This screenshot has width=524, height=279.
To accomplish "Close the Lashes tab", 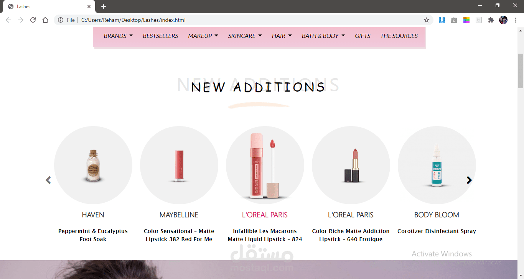I will (x=89, y=7).
